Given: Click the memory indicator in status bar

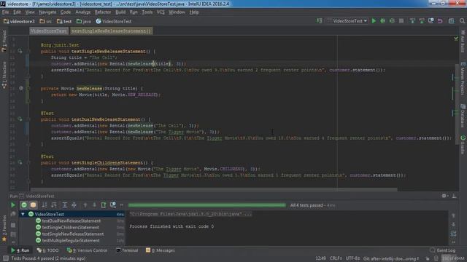Looking at the screenshot, I should pos(453,258).
